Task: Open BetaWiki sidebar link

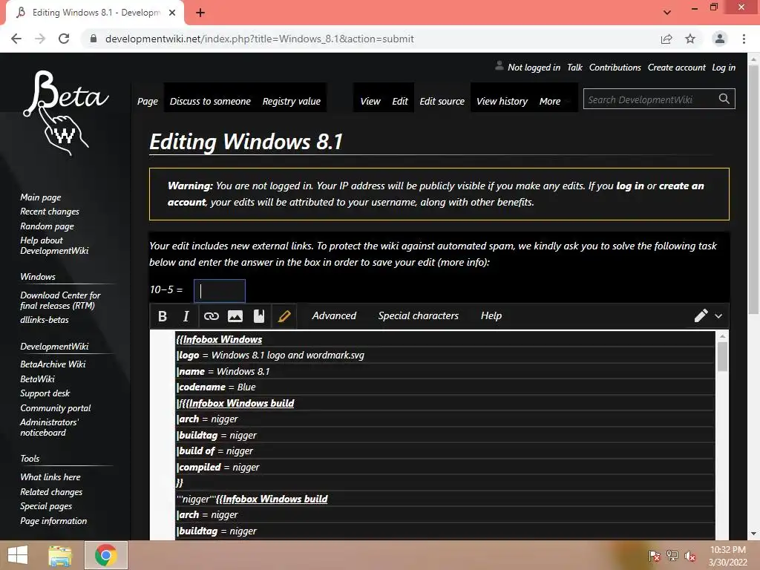Action: pos(37,379)
